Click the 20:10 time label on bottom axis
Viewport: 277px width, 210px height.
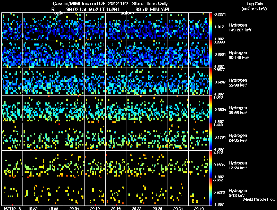tap(95, 209)
